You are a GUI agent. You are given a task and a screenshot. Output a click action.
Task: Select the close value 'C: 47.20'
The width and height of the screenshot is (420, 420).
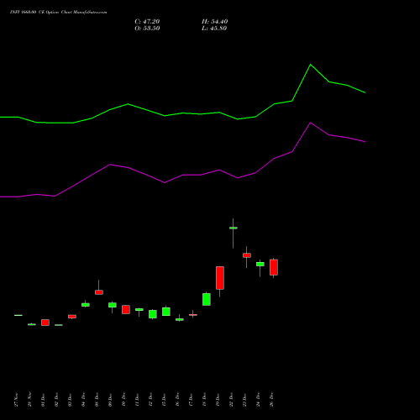(147, 22)
